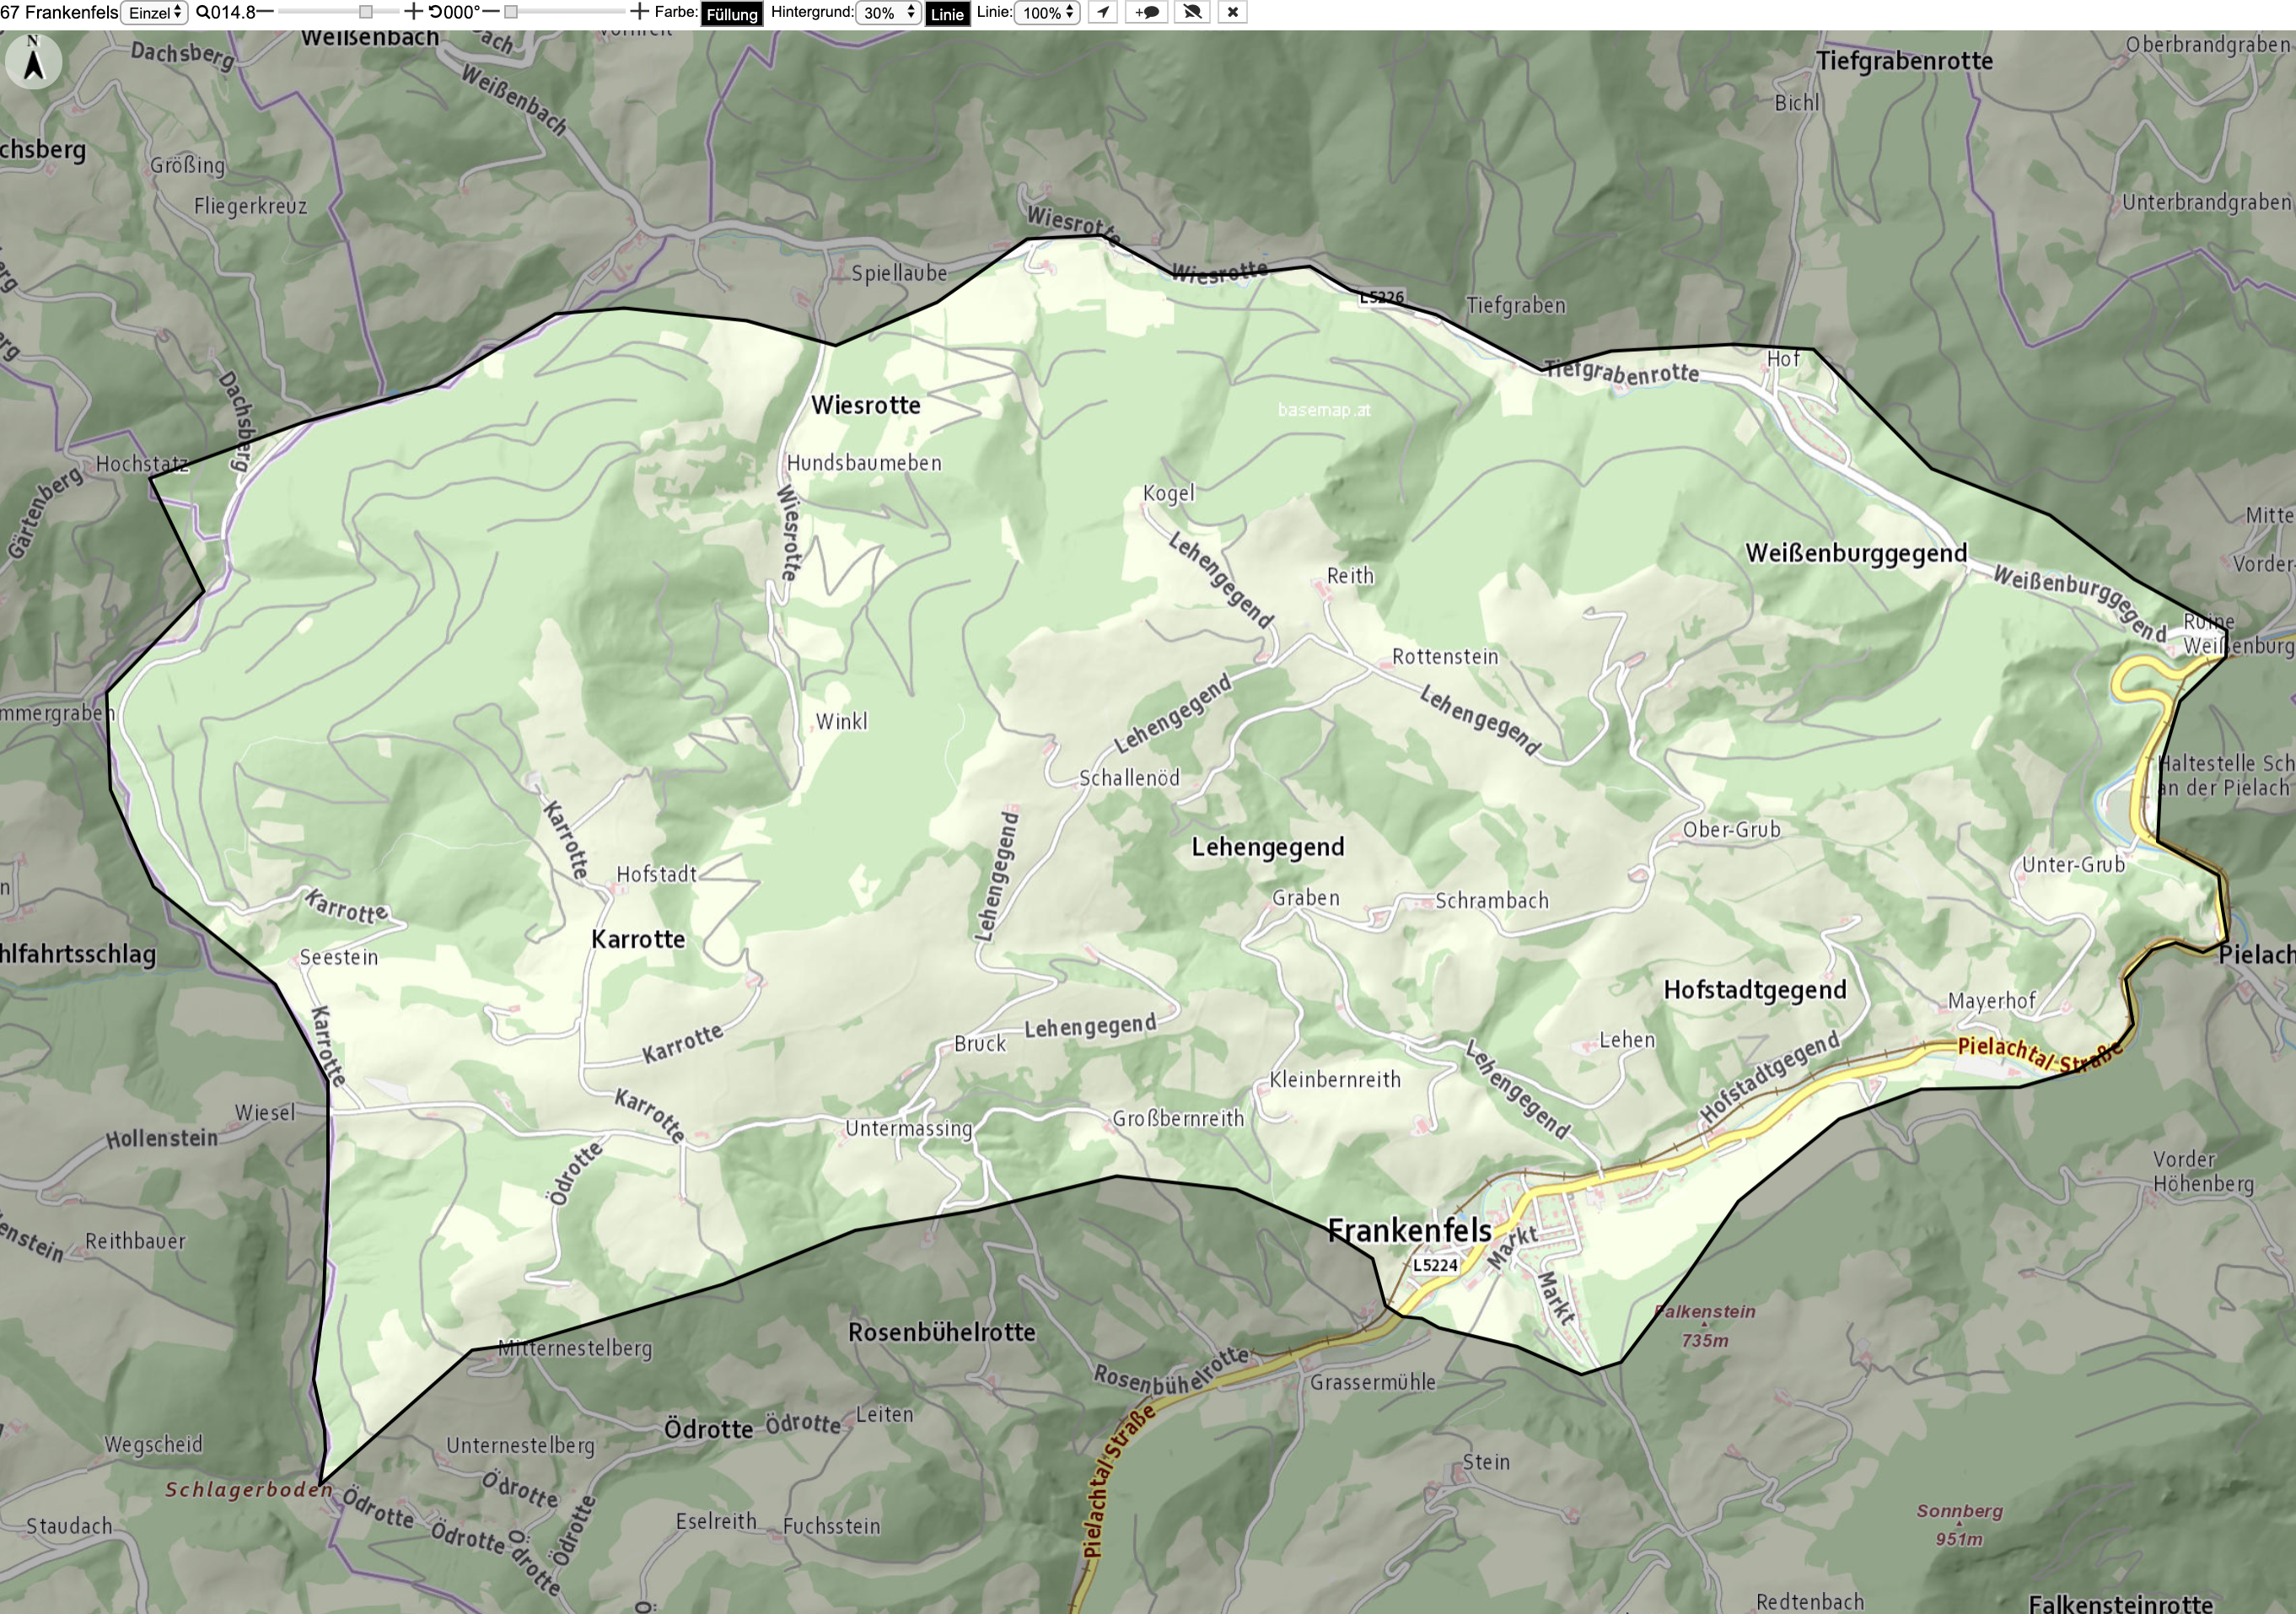Viewport: 2296px width, 1614px height.
Task: Click the magnifier zoom icon
Action: click(x=203, y=12)
